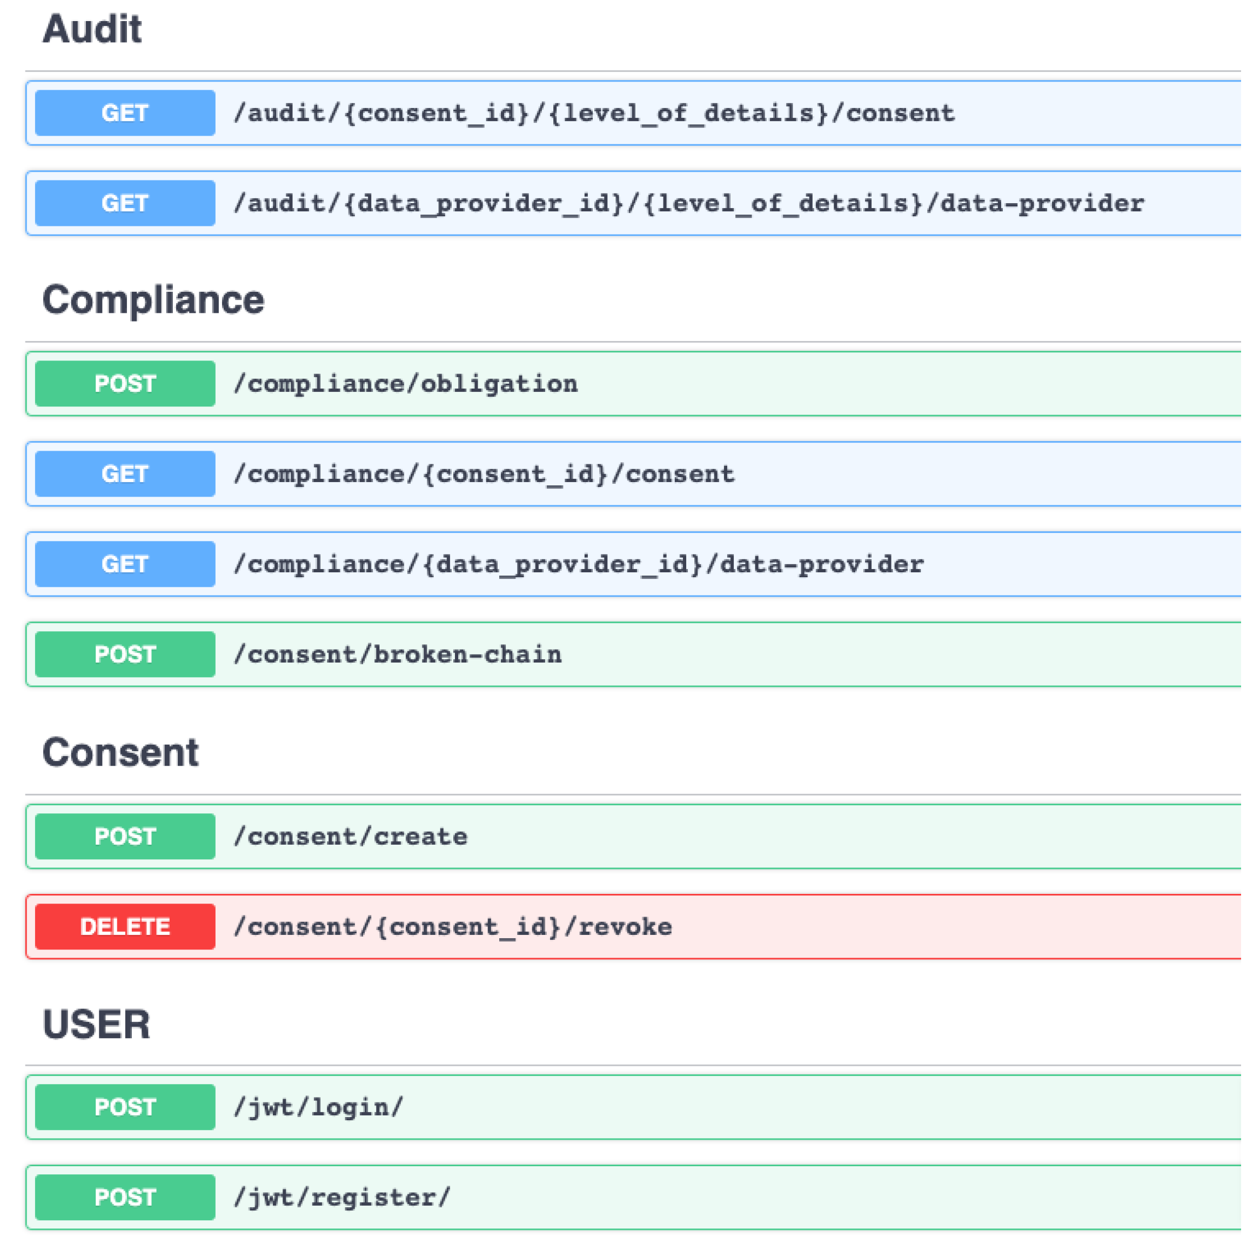Collapse the Consent section heading
The width and height of the screenshot is (1260, 1257).
[120, 753]
